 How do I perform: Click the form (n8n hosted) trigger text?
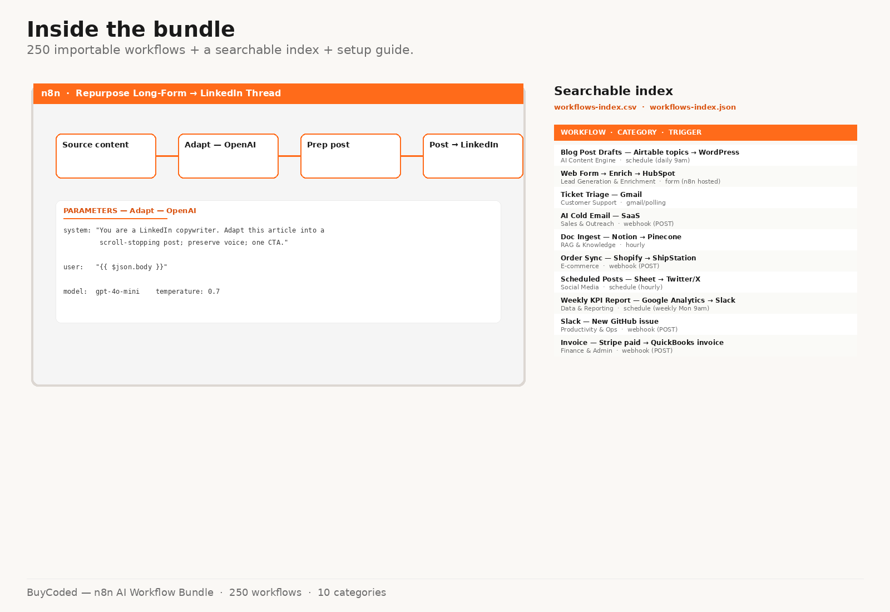coord(693,182)
